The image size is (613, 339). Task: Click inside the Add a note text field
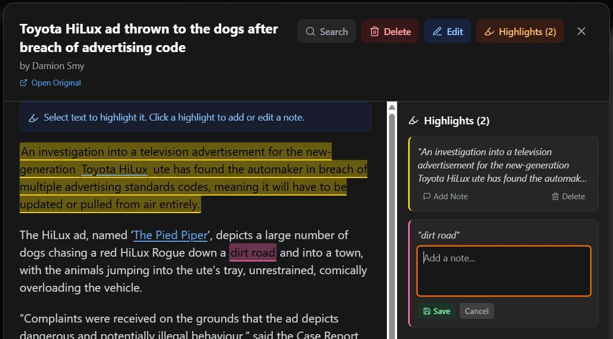click(x=504, y=271)
